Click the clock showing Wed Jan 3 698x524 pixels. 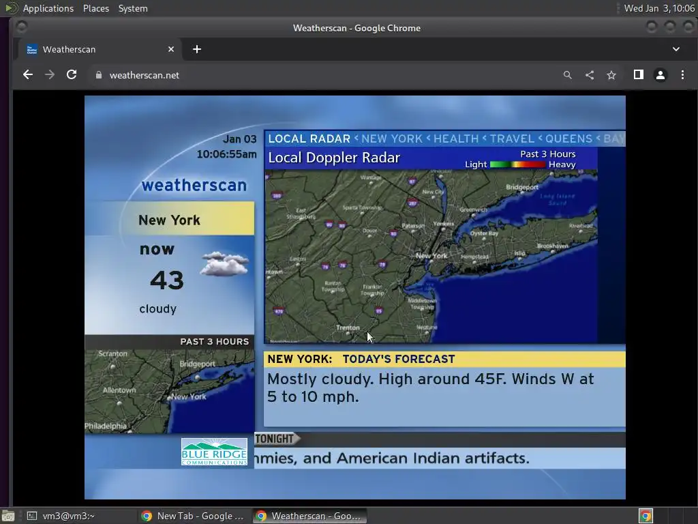pyautogui.click(x=659, y=8)
